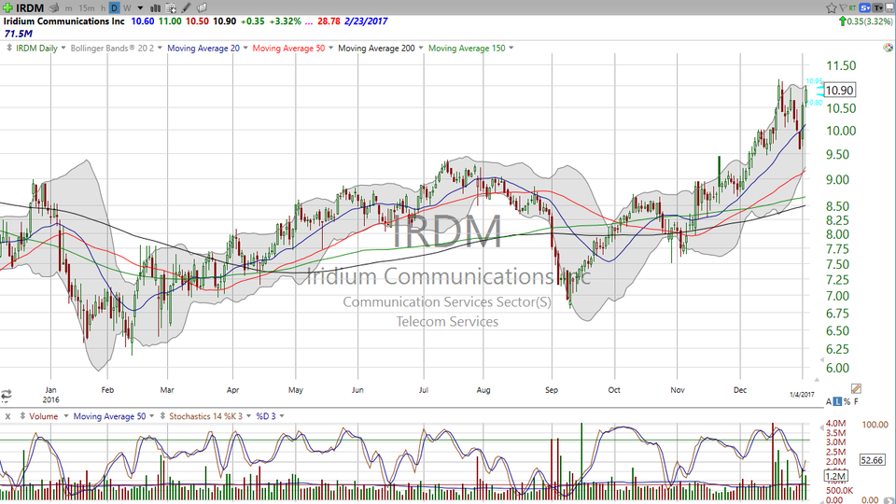Image resolution: width=896 pixels, height=504 pixels.
Task: Click the green Moving Average 150 label
Action: point(467,48)
